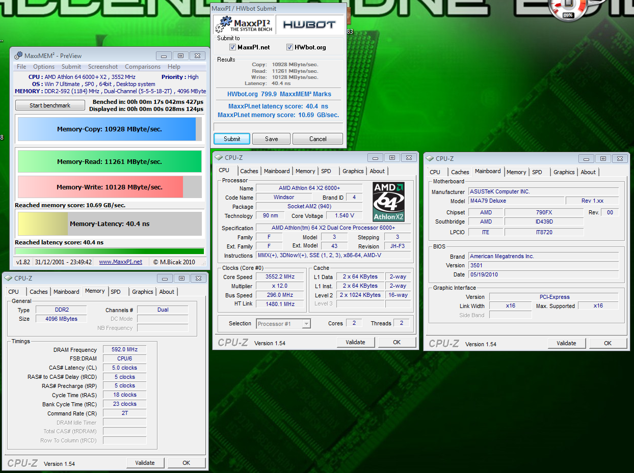Click the DRAM Frequency 592.0 MHz field

click(125, 350)
